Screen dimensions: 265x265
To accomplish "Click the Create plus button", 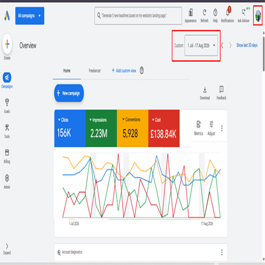I will point(7,44).
